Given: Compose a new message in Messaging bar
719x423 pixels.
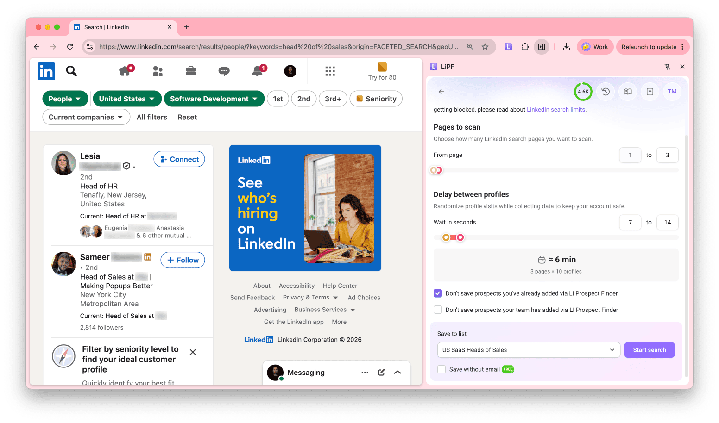Looking at the screenshot, I should (x=381, y=373).
